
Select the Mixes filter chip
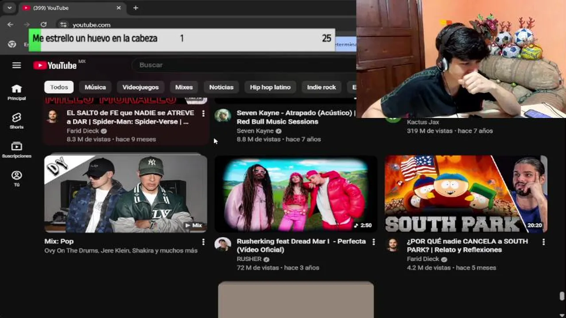point(184,87)
